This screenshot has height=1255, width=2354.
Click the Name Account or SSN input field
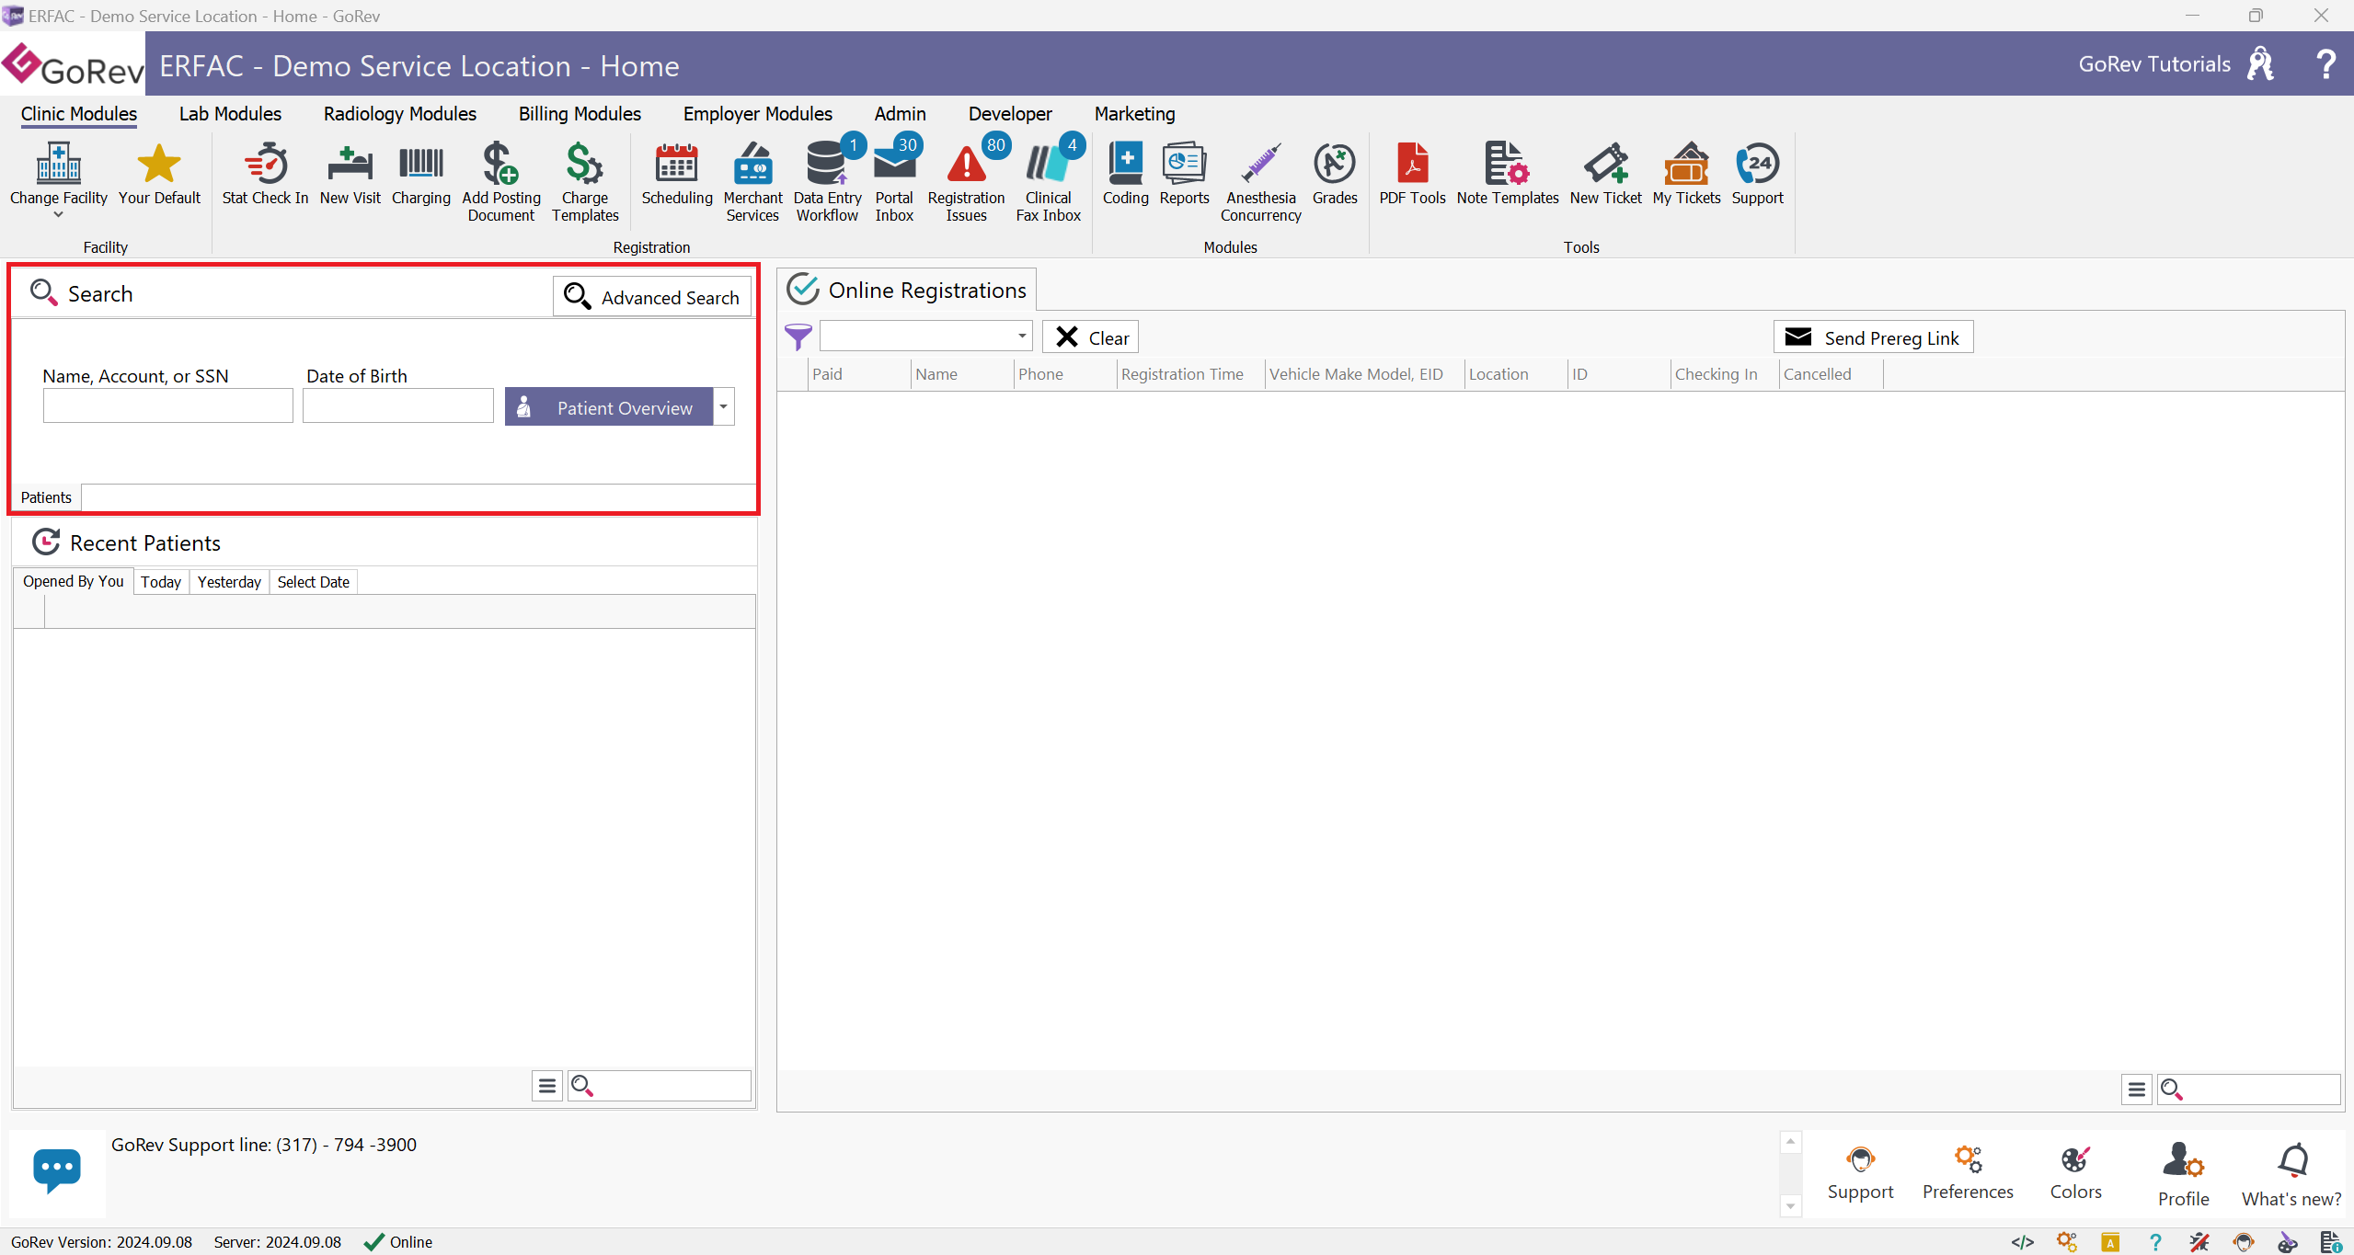click(168, 407)
